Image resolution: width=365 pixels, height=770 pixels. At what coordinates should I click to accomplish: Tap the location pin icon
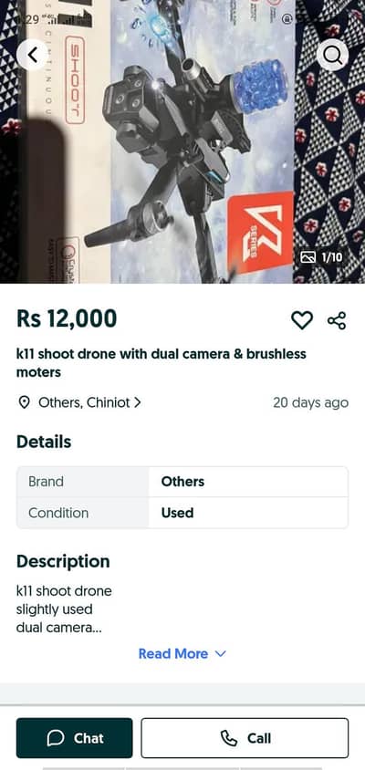tap(24, 402)
